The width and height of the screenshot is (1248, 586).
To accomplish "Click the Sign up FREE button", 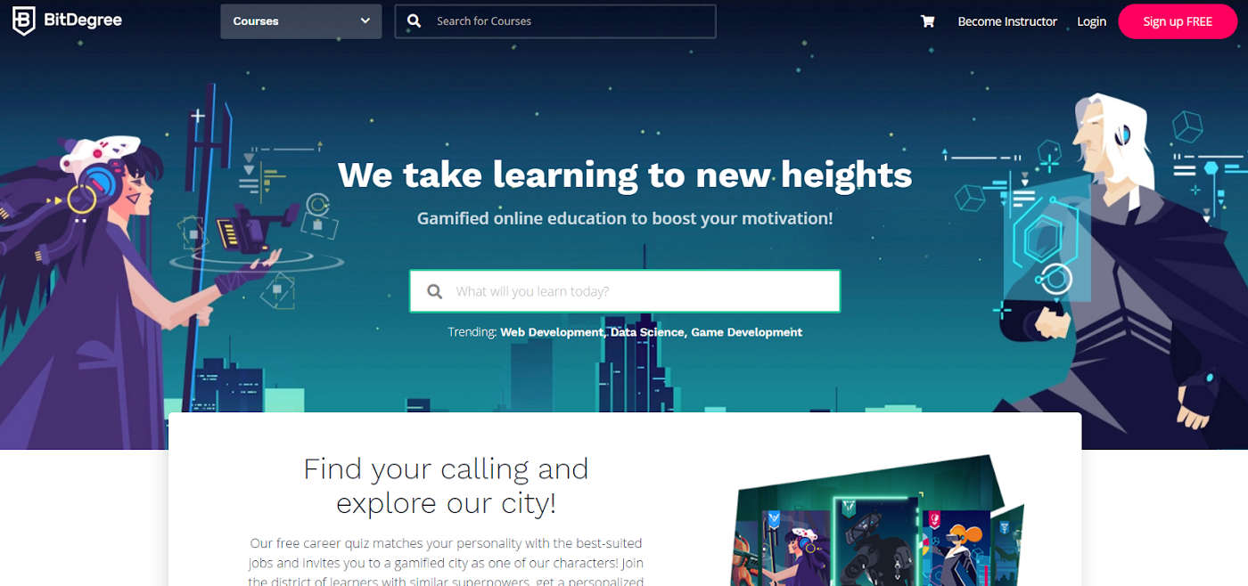I will click(x=1178, y=21).
